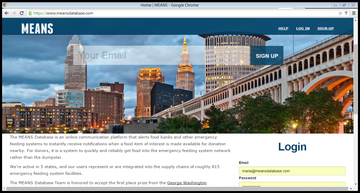Image resolution: width=360 pixels, height=193 pixels.
Task: Click the scrollbar up arrow
Action: coord(356,20)
